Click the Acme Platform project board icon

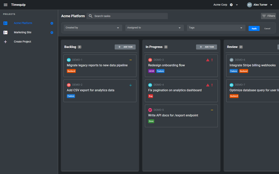5,23
